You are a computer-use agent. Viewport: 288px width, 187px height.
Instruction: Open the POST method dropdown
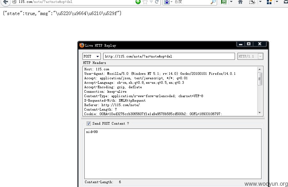pyautogui.click(x=91, y=56)
